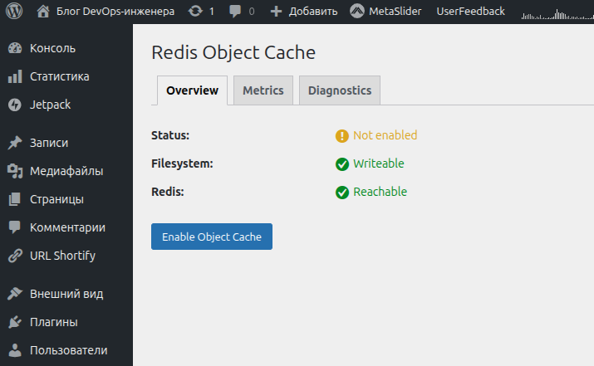
Task: Click the Пользователи person icon
Action: [x=15, y=350]
